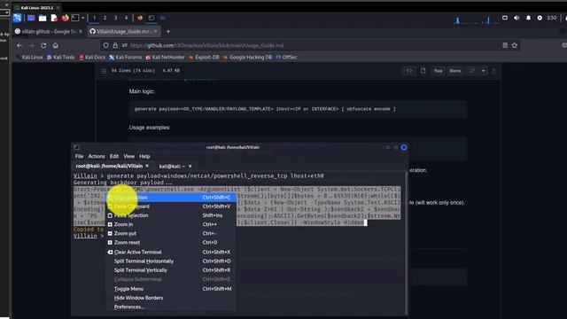Screen dimensions: 567x319
Task: Choose Paste Clipboard from the context menu
Action: tap(170, 206)
